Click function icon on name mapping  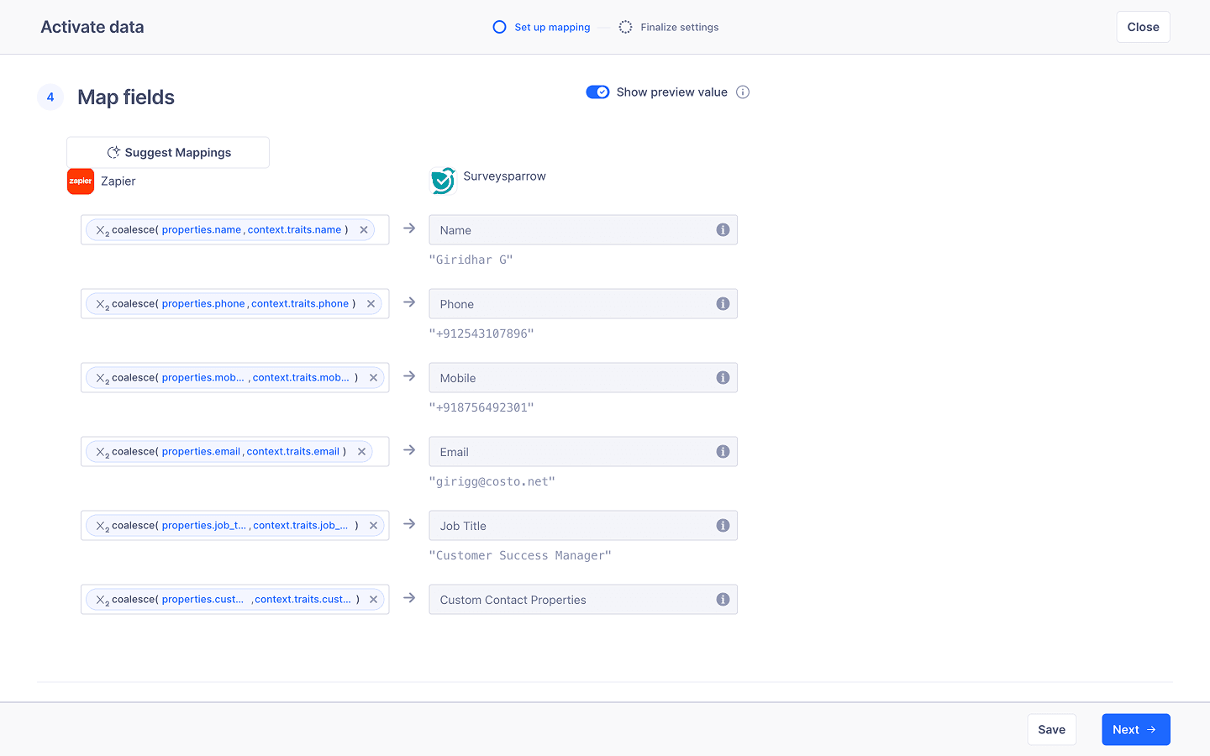tap(103, 231)
